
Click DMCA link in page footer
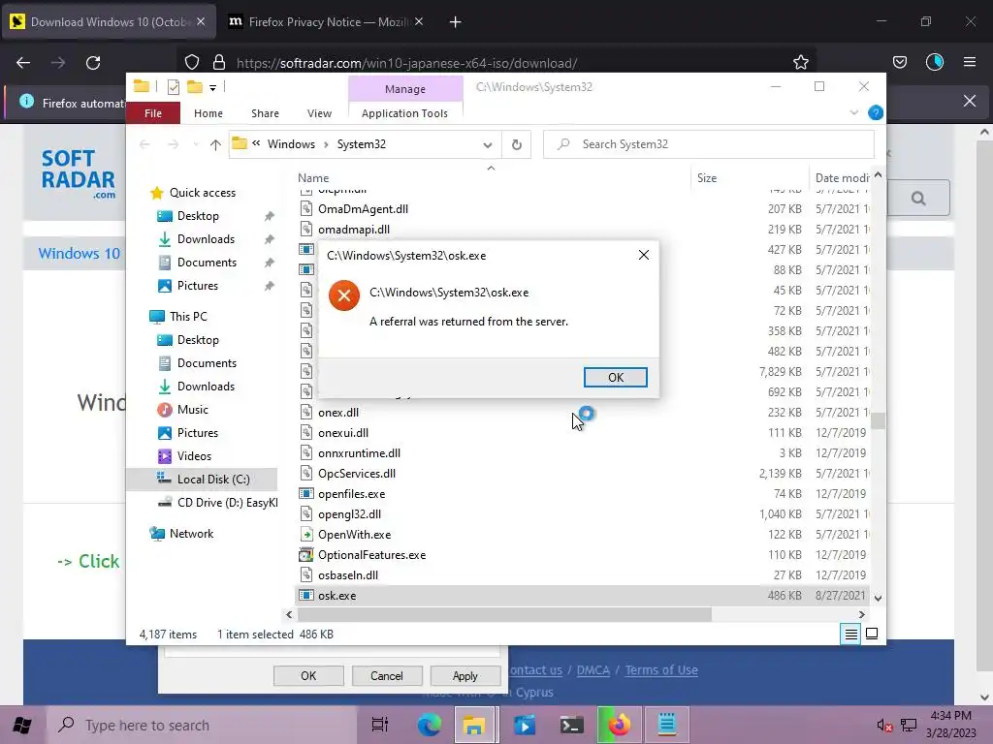click(593, 670)
